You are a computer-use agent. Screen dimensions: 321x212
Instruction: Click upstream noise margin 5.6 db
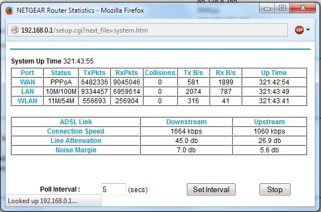pos(269,150)
